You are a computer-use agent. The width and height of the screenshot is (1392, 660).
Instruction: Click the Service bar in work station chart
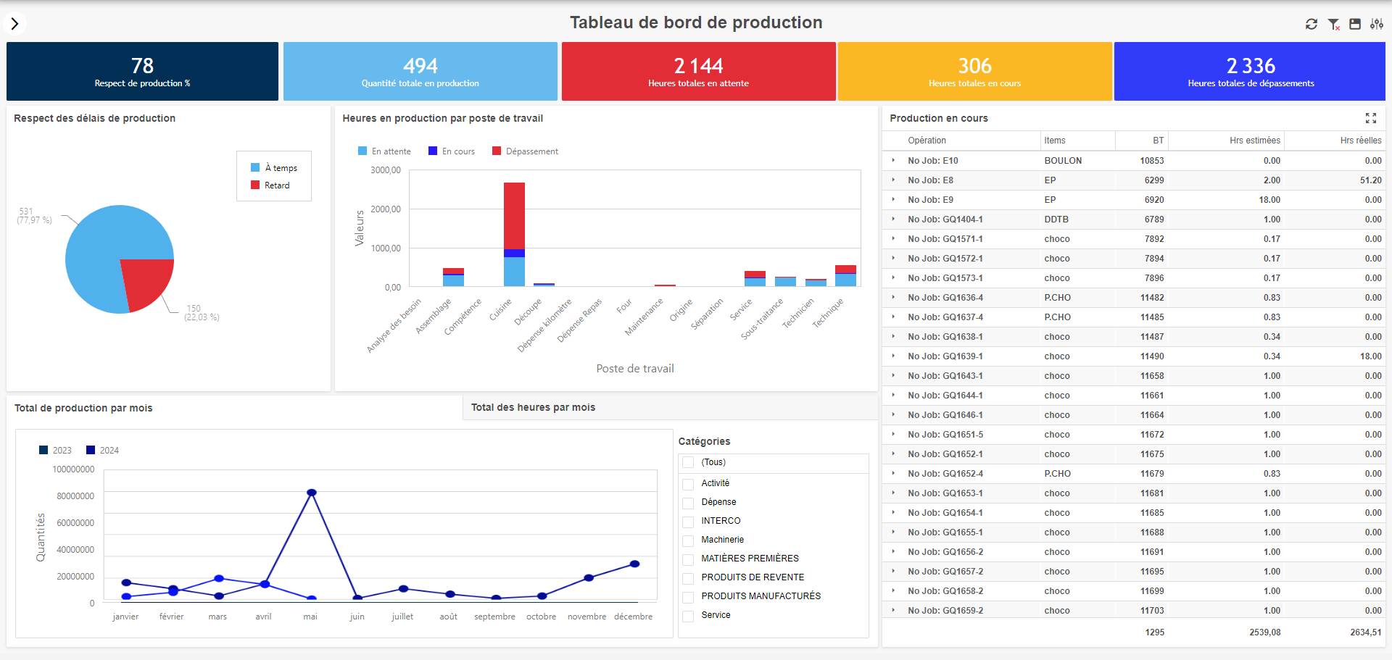click(755, 279)
